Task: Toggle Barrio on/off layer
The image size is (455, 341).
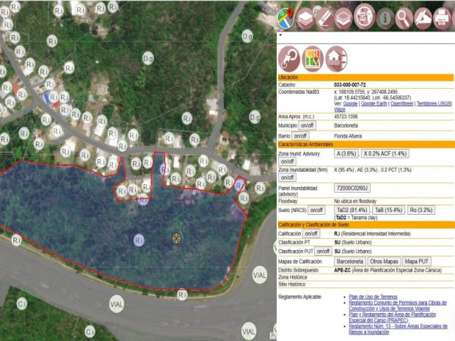Action: [x=300, y=136]
